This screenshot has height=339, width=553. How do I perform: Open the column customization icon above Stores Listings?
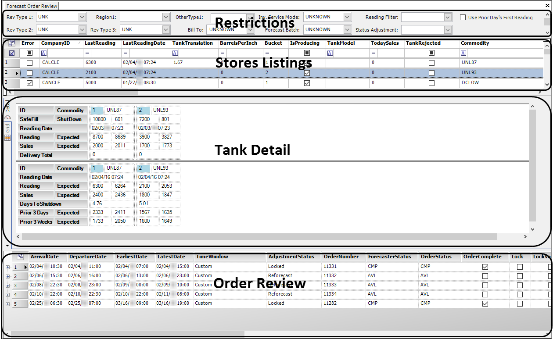click(x=12, y=43)
